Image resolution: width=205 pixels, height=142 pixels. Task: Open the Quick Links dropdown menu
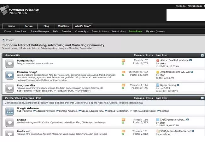click(x=119, y=31)
